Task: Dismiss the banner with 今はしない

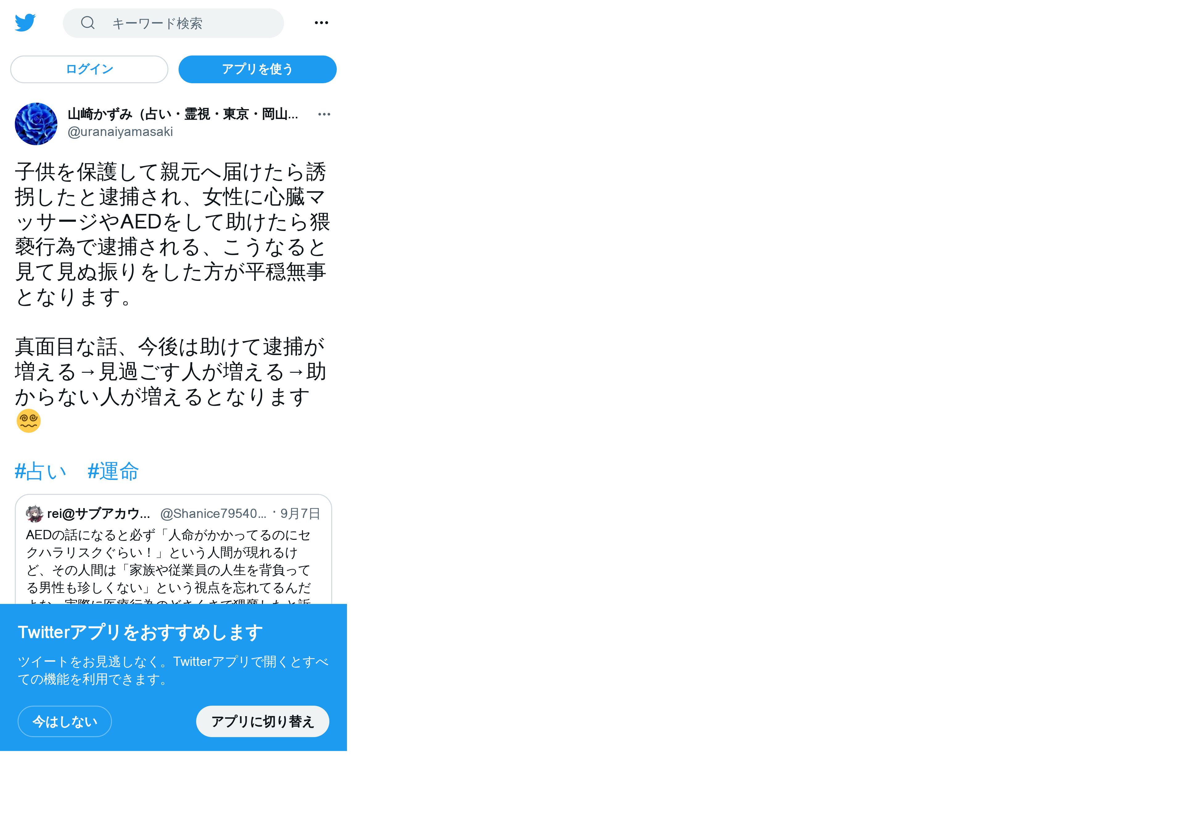Action: click(65, 721)
